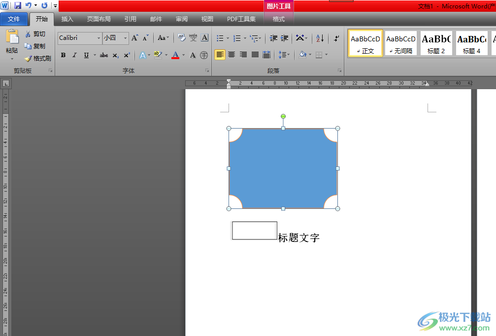The height and width of the screenshot is (336, 496).
Task: Apply the 无间隔 no spacing style
Action: pyautogui.click(x=401, y=43)
